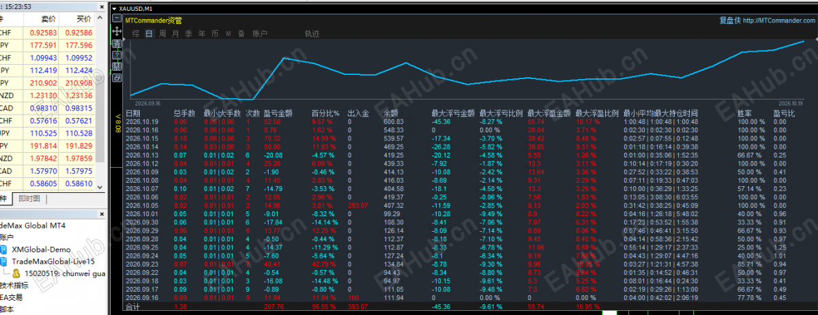Click Market Watch buy price 1.23136
The image size is (818, 315).
coord(78,95)
